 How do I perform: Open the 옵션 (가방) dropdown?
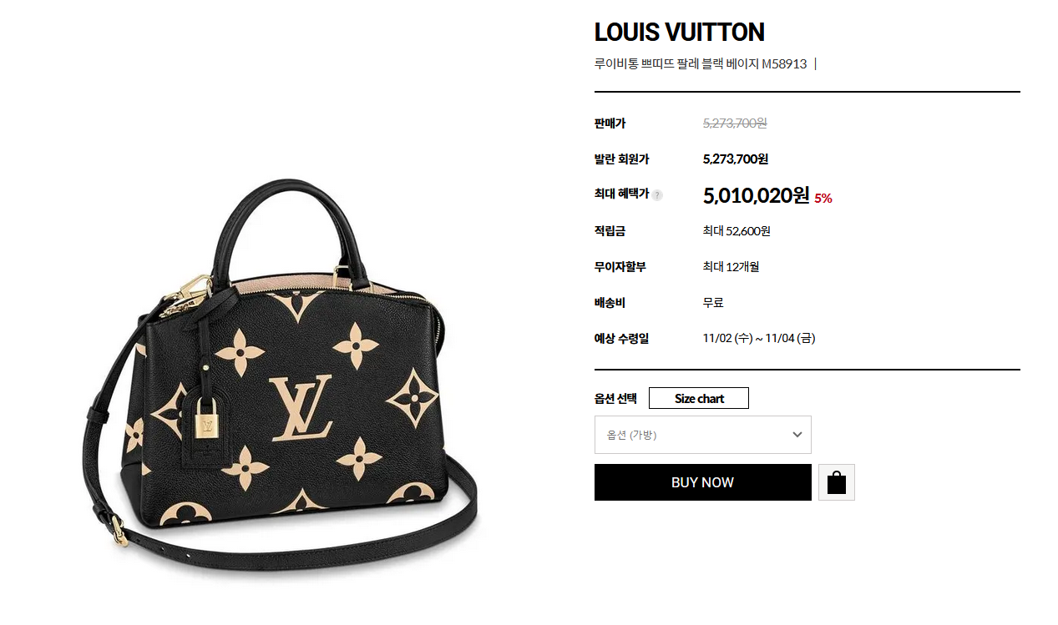[x=702, y=435]
